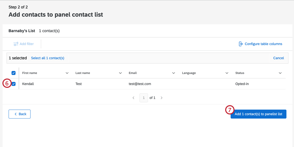Click the Configure table columns icon
294x147 pixels.
(x=241, y=44)
